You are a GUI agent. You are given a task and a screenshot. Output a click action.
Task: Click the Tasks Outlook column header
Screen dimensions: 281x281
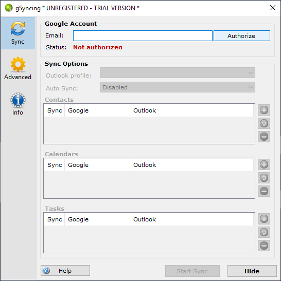pyautogui.click(x=191, y=219)
